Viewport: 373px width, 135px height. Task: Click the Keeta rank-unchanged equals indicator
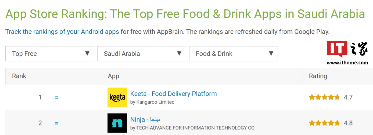(57, 97)
